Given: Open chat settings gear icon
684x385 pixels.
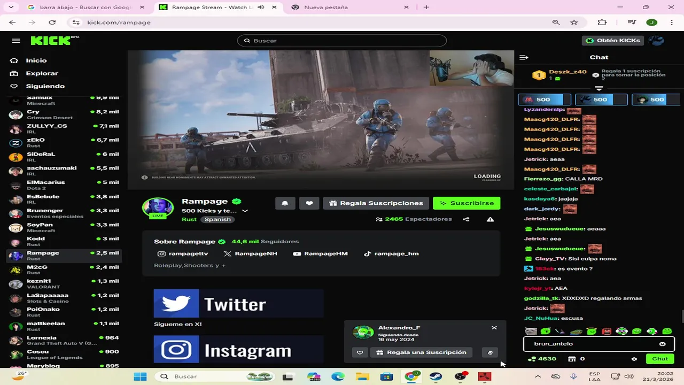Looking at the screenshot, I should coord(634,359).
